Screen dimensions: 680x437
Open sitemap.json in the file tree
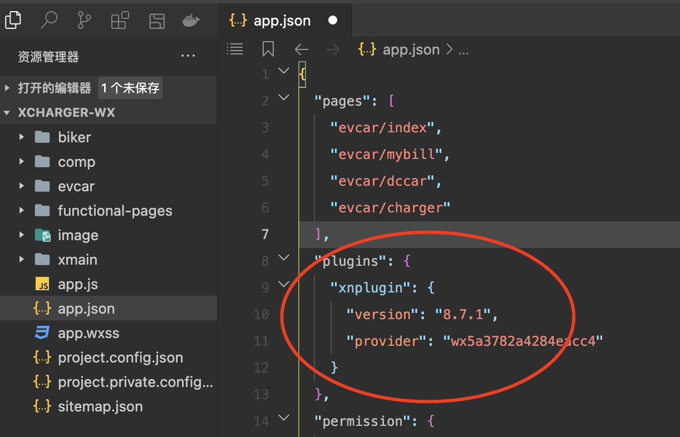click(x=109, y=406)
